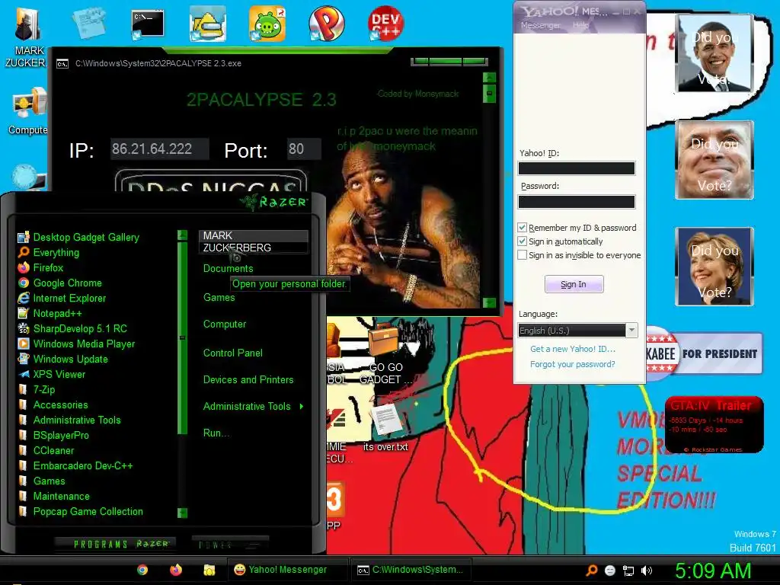Click the start menu programs scrollbar thumb
Viewport: 780px width, 585px height.
click(x=183, y=337)
